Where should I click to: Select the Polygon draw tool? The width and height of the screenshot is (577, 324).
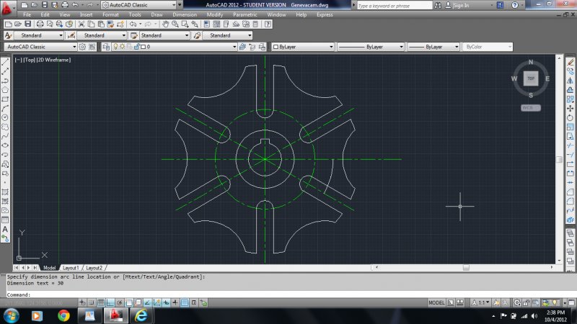click(x=5, y=90)
